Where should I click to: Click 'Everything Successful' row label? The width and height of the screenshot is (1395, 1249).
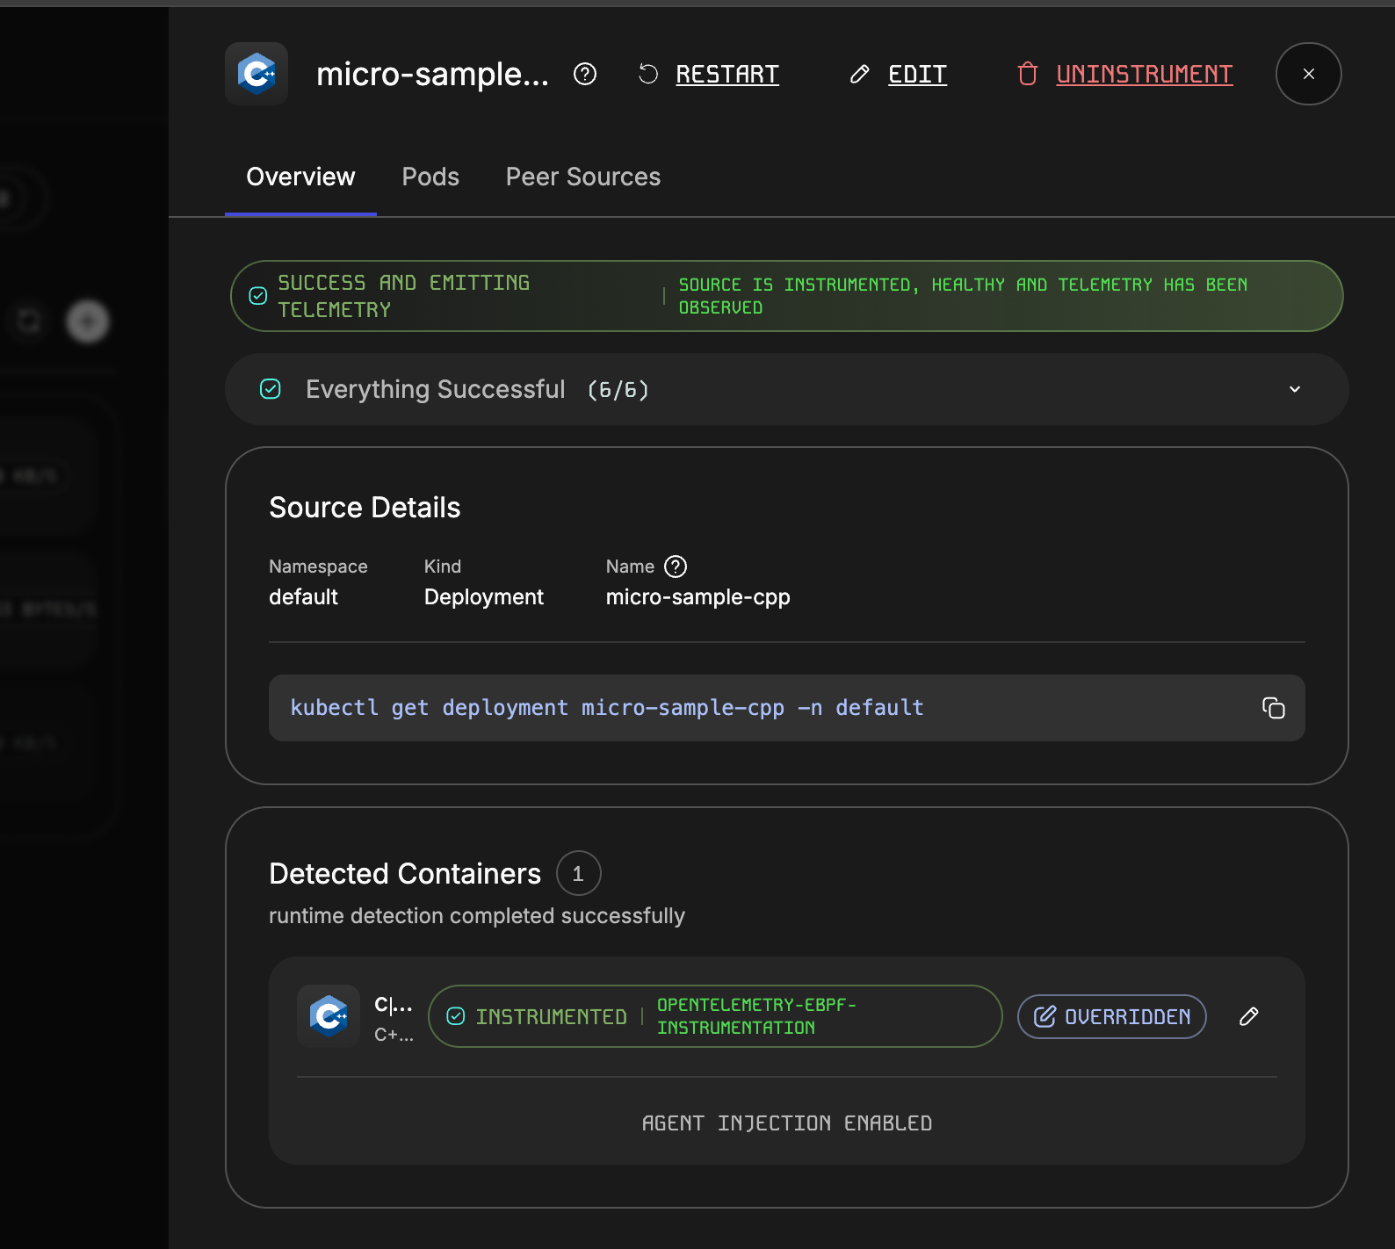[436, 389]
